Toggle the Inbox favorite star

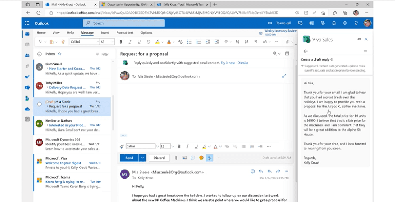click(x=60, y=54)
